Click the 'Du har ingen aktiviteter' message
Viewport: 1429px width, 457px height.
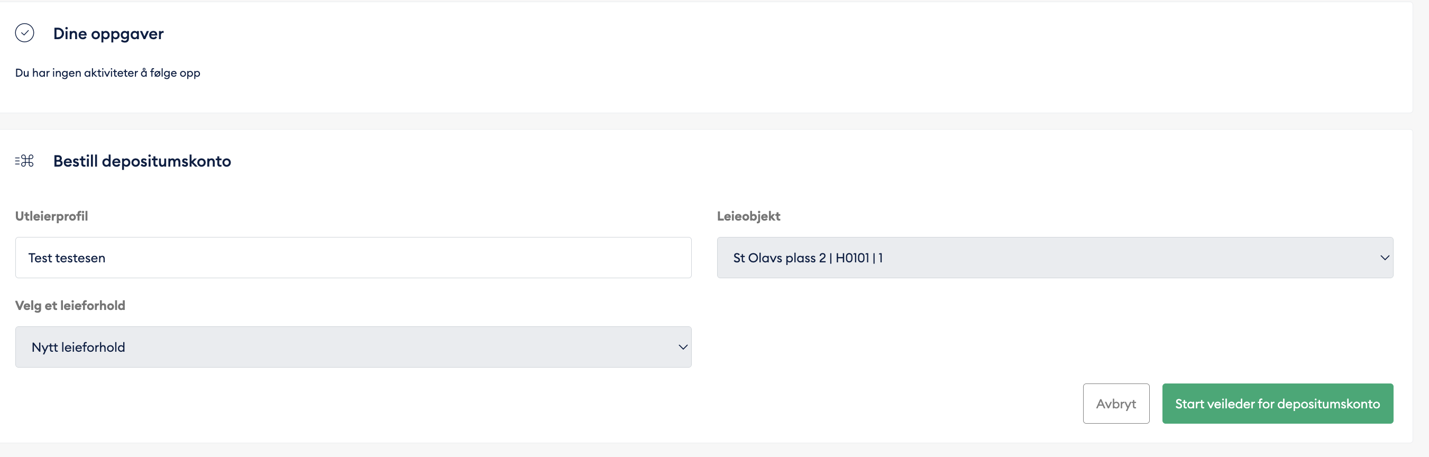[107, 73]
